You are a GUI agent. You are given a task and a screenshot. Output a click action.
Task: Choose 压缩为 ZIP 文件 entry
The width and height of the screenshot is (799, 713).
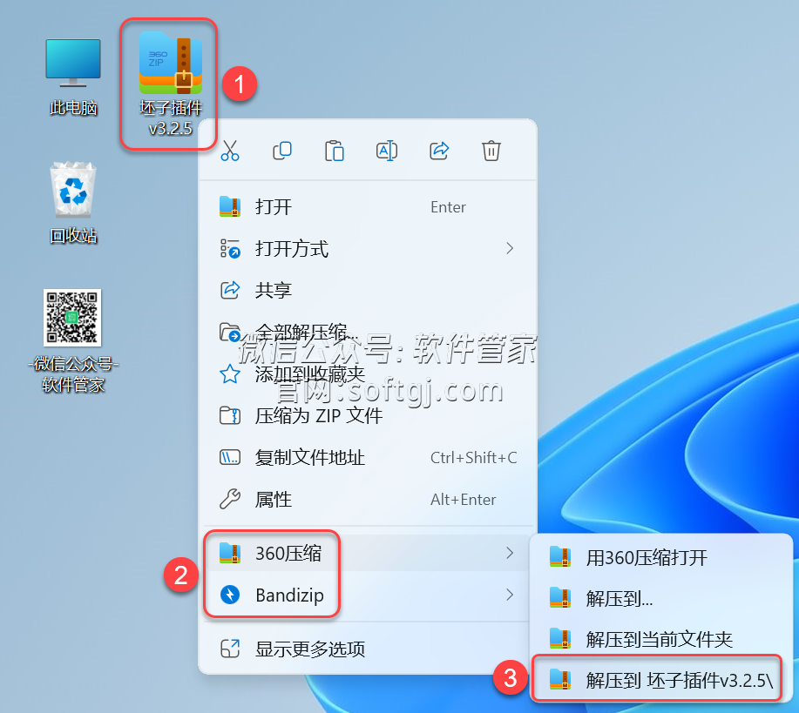[368, 415]
